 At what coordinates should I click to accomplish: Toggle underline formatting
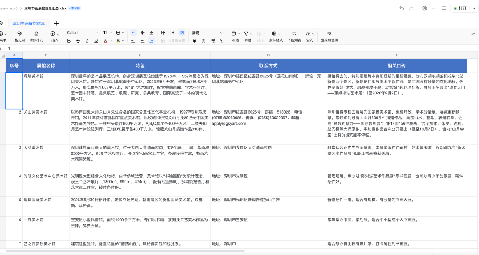96,41
